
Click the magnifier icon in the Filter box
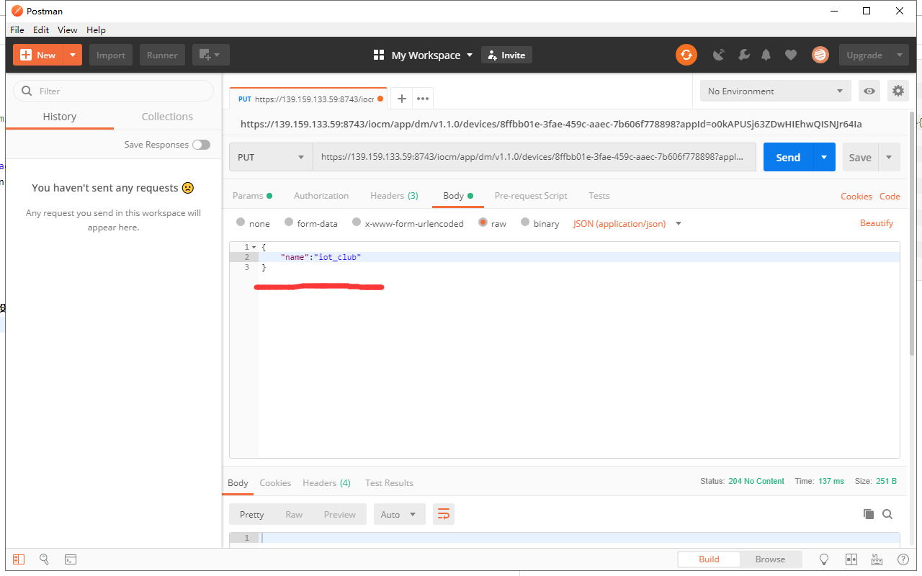click(27, 91)
